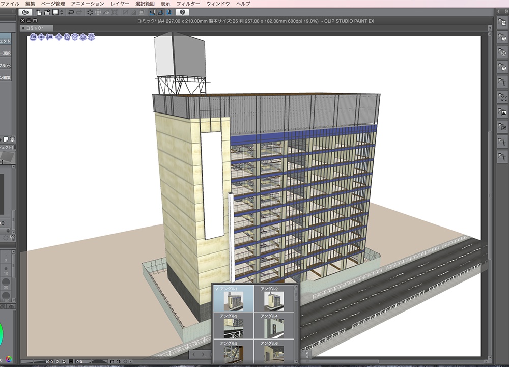
Task: Toggle Snap to Grid in the toolbar
Action: [x=168, y=12]
